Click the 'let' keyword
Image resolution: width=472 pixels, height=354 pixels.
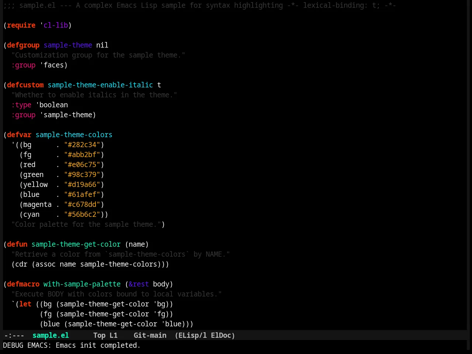pyautogui.click(x=25, y=304)
